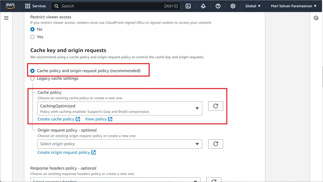
Task: Open the Select origin policy dropdown
Action: (120, 144)
